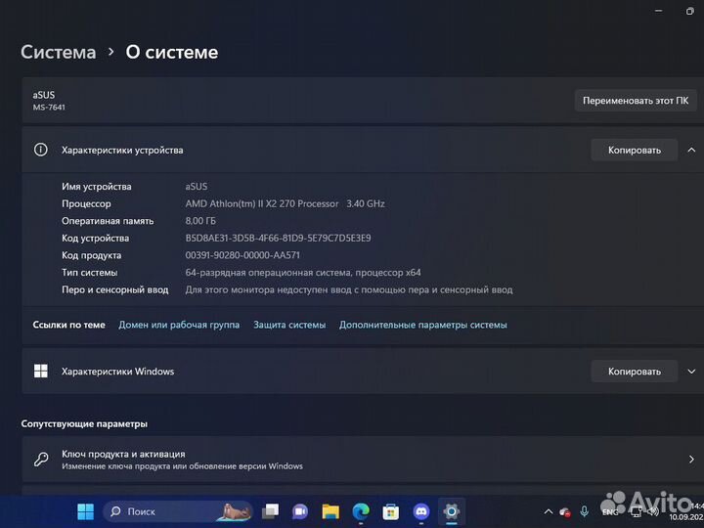The height and width of the screenshot is (528, 704).
Task: Click the Settings gear taskbar icon
Action: (451, 511)
